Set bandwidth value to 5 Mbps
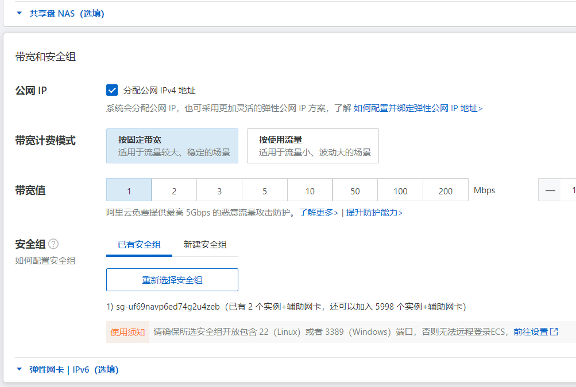The image size is (576, 387). click(x=264, y=191)
